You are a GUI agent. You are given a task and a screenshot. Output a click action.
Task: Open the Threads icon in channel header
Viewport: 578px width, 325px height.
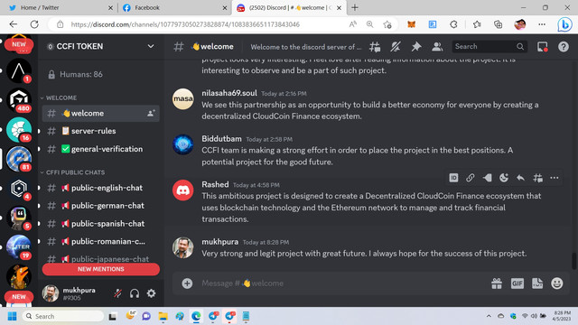click(x=375, y=47)
